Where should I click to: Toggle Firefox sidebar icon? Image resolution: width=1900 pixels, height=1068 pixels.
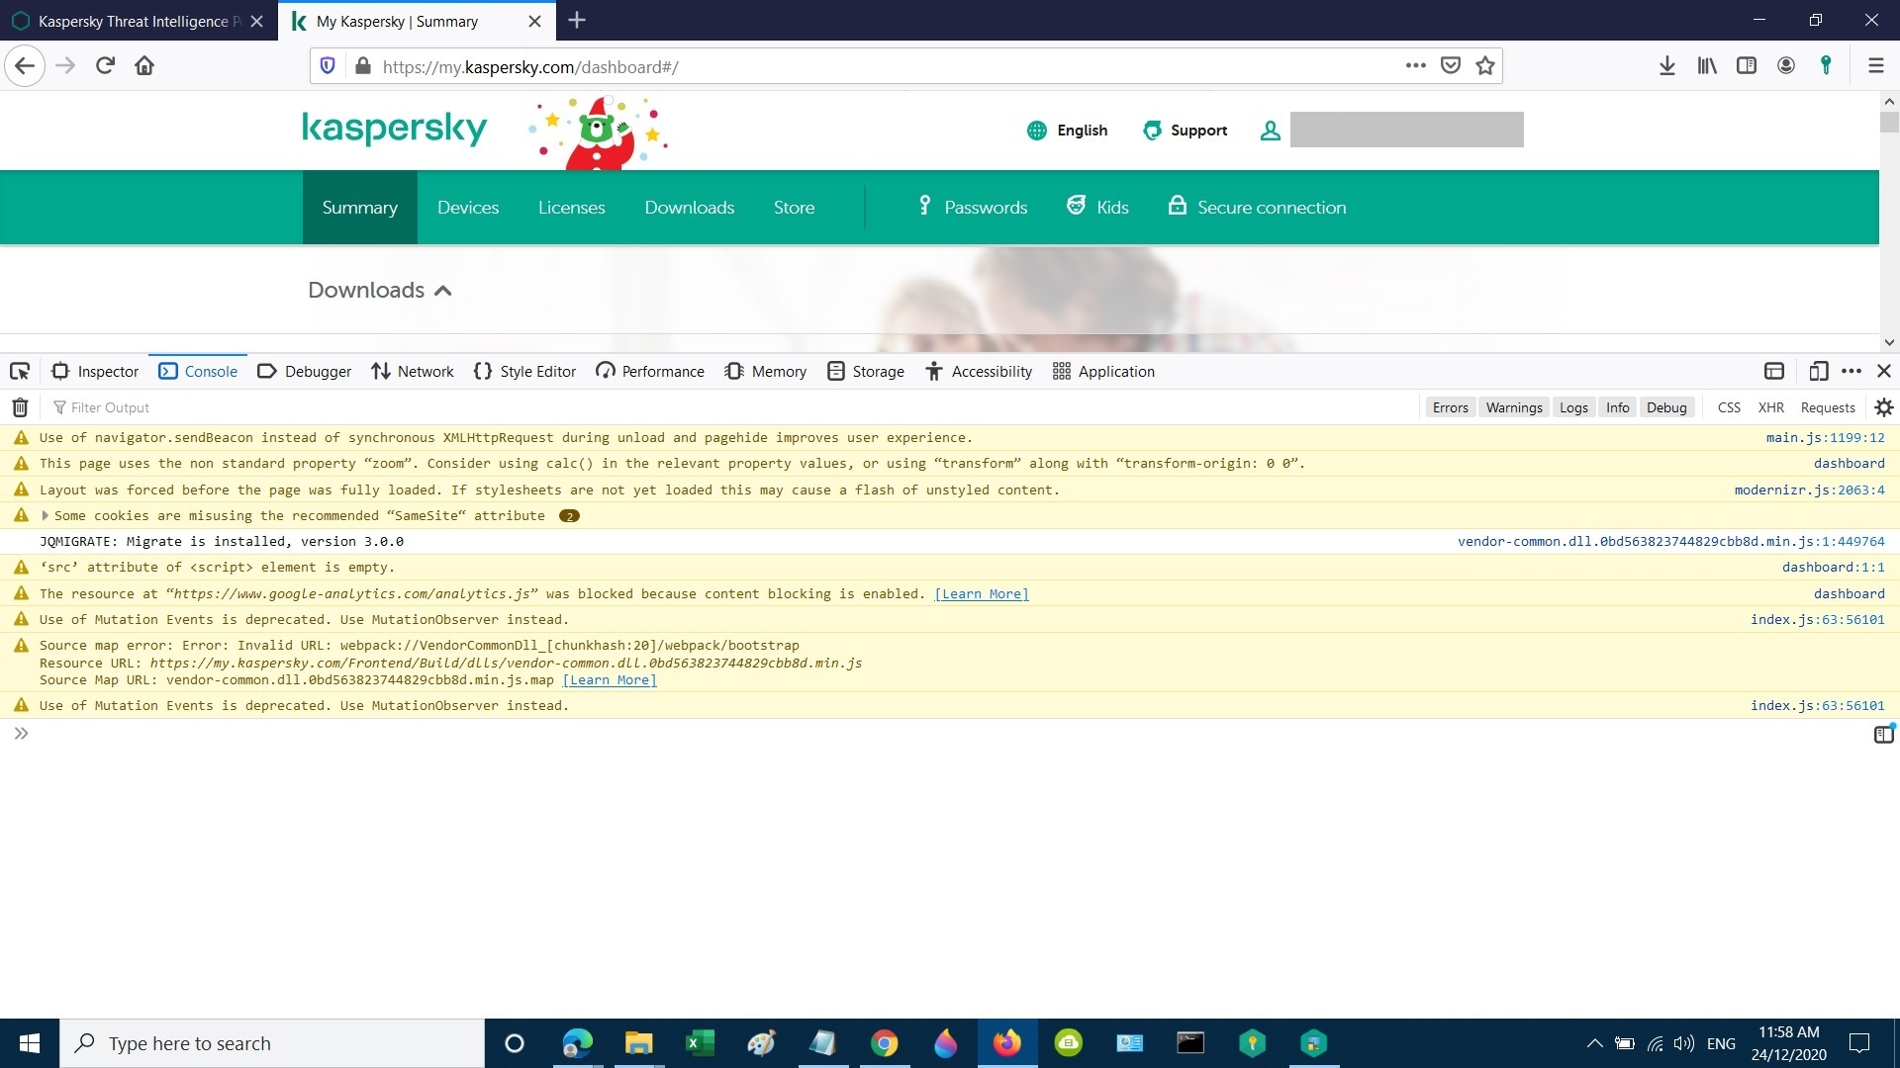pos(1747,65)
